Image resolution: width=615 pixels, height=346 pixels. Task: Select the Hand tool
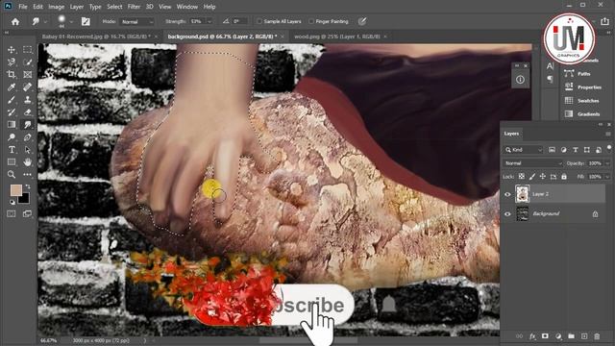pyautogui.click(x=28, y=162)
